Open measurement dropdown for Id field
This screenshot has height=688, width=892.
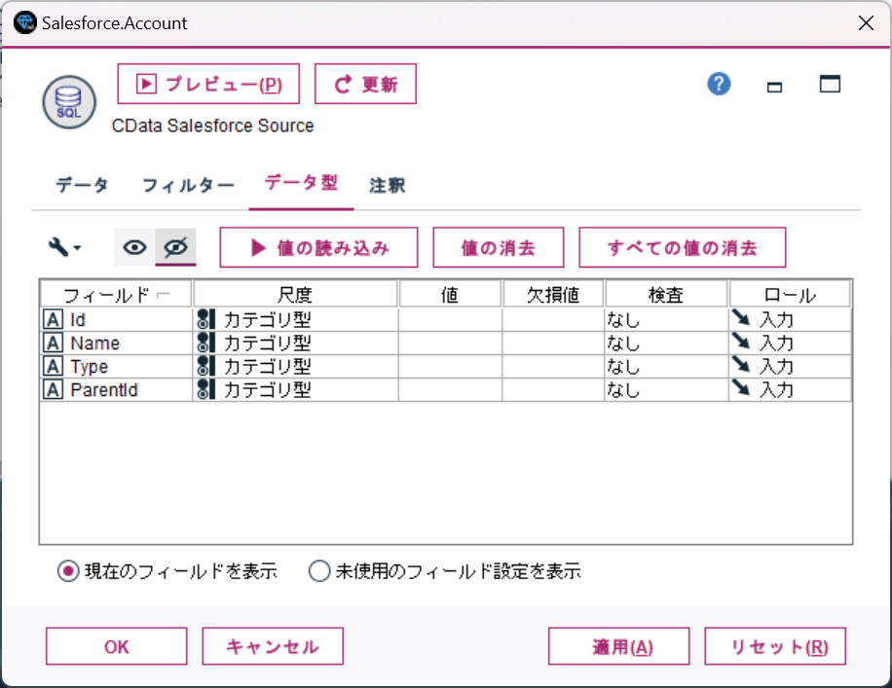(296, 319)
